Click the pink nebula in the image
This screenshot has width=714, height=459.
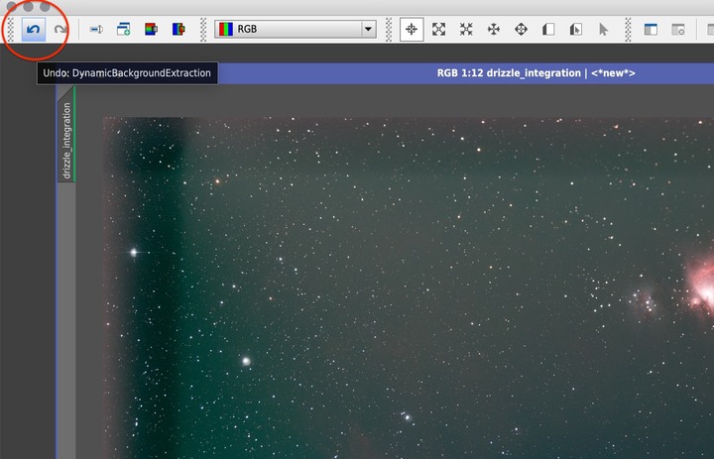point(702,287)
